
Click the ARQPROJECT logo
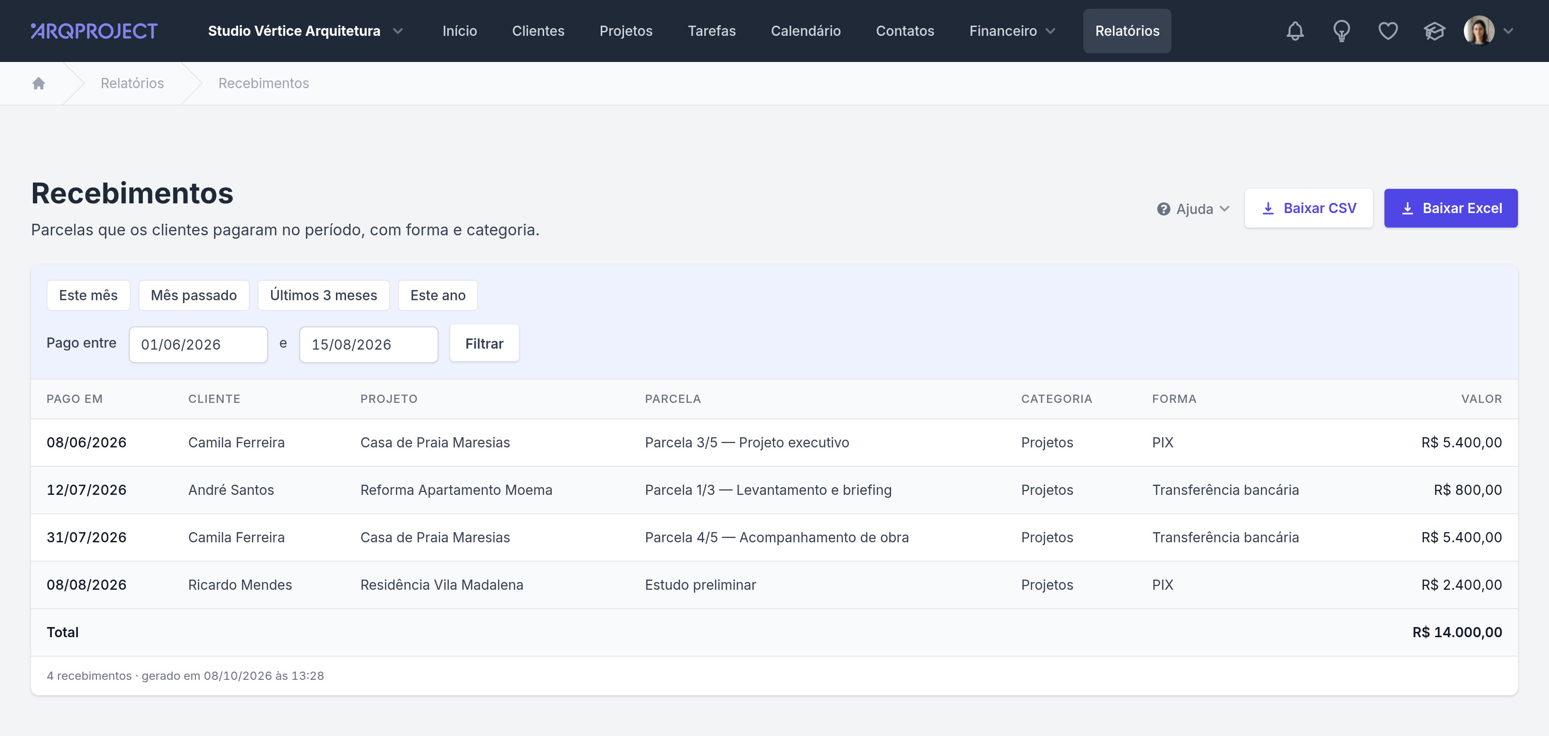94,31
